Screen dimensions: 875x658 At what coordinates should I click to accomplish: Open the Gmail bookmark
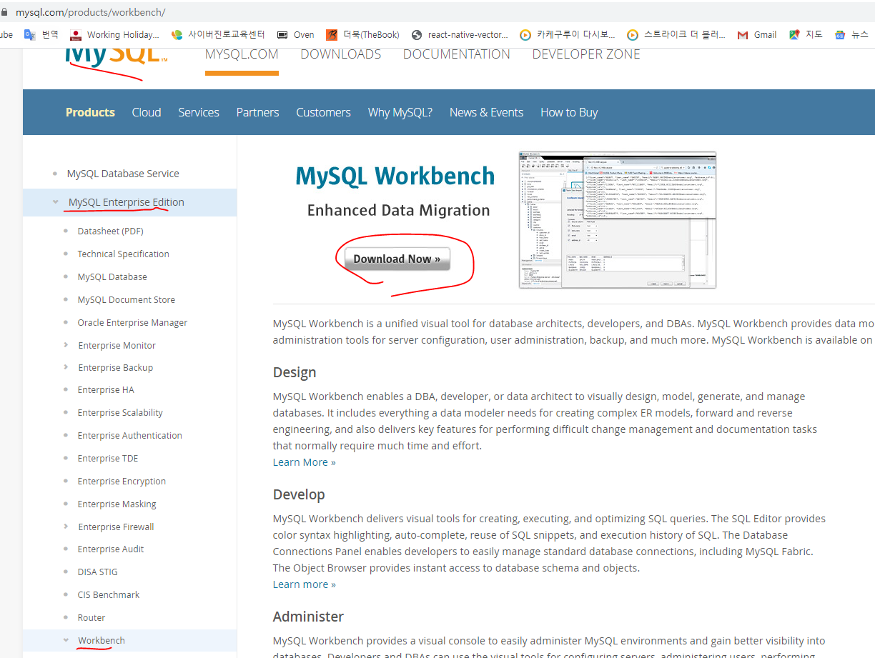click(756, 34)
